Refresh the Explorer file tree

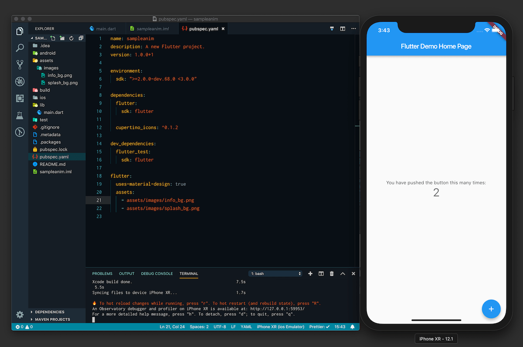point(71,38)
